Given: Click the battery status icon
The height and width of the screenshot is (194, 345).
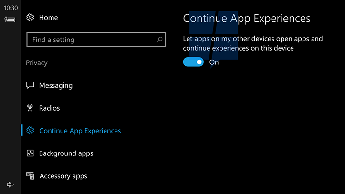Looking at the screenshot, I should click(10, 20).
